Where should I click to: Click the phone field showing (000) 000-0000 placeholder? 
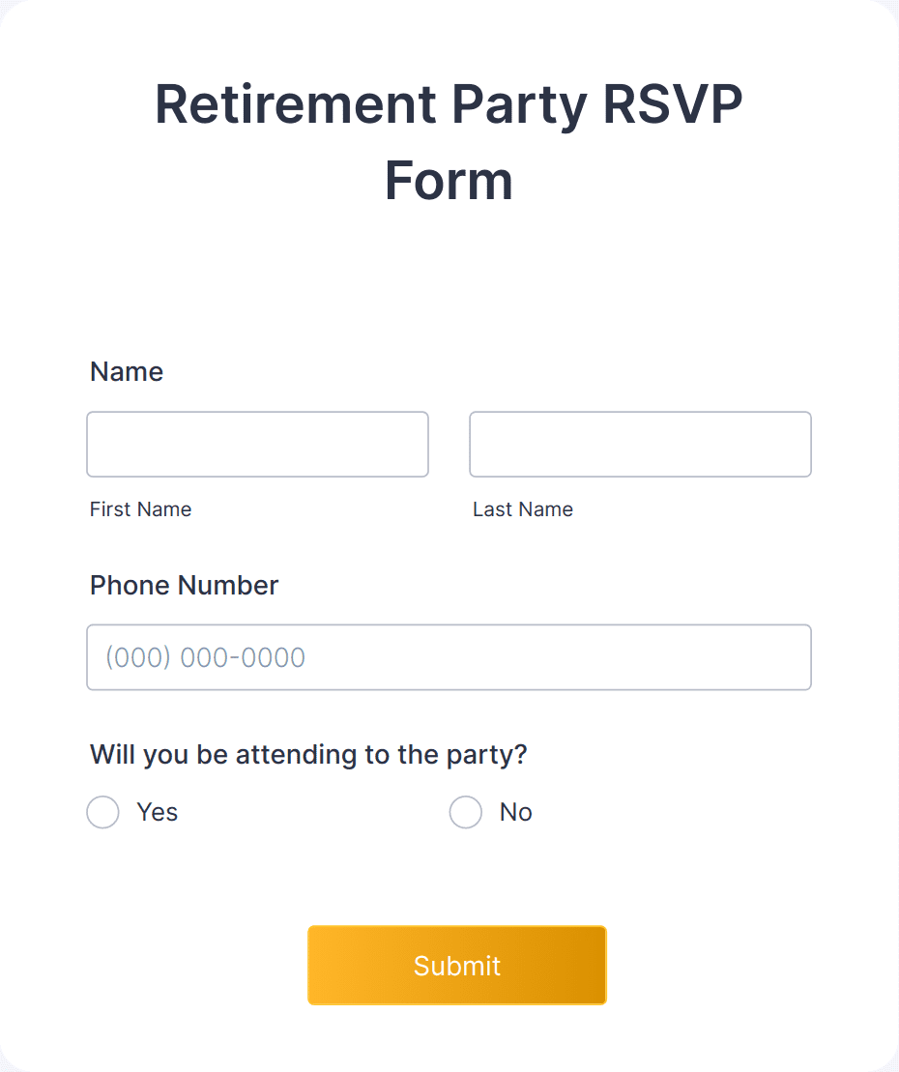(449, 657)
